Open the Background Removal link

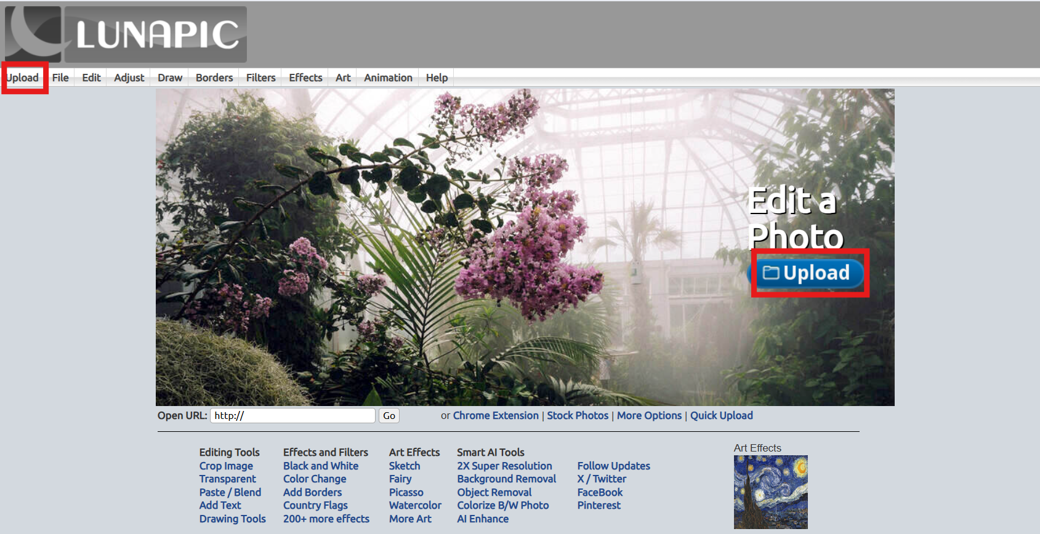[x=507, y=479]
